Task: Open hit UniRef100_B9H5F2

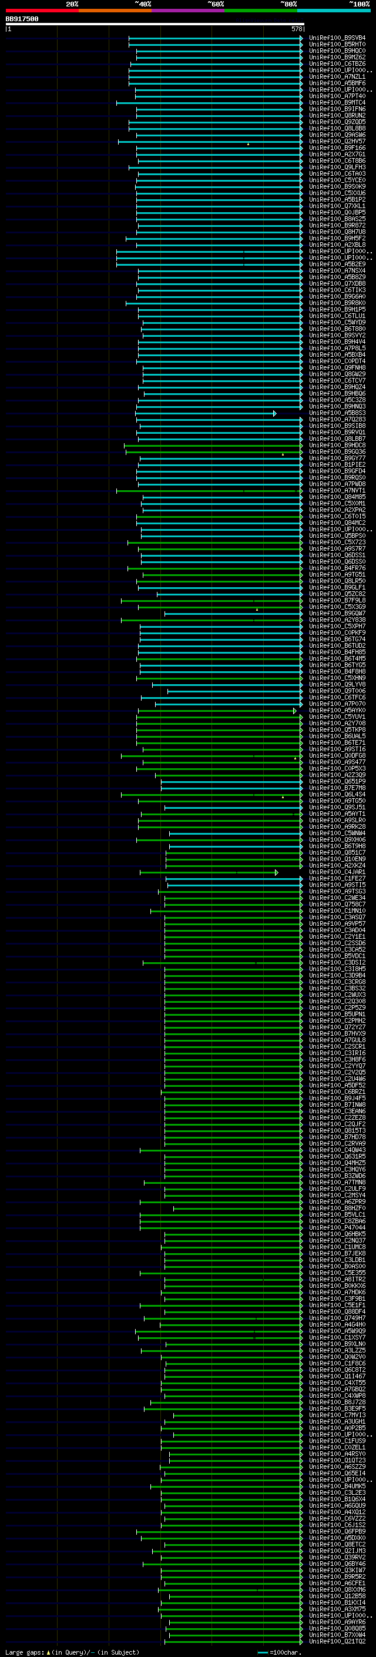Action: tap(337, 239)
